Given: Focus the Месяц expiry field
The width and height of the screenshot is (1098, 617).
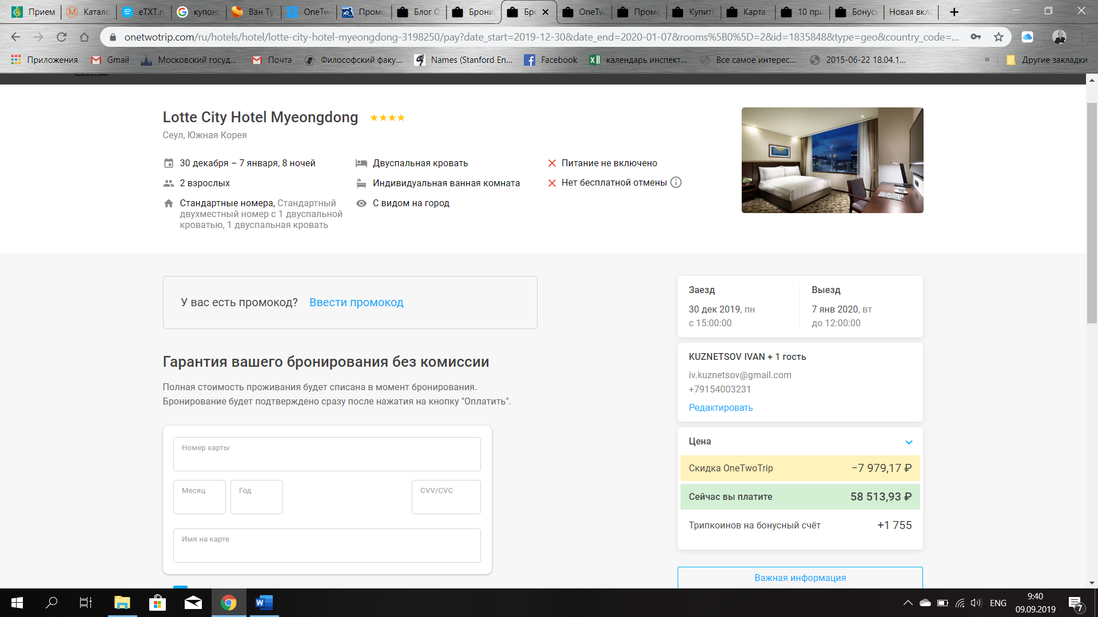Looking at the screenshot, I should [199, 497].
